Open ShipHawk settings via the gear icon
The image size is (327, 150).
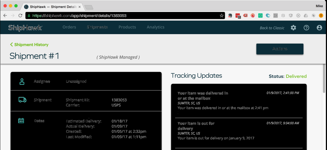tap(293, 28)
